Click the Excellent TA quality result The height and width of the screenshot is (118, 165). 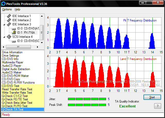[127, 106]
